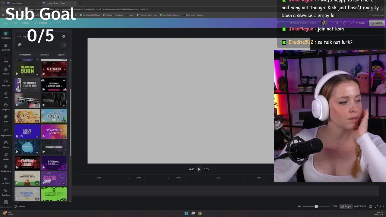Select the blue STARTING SOON muted template
This screenshot has height=217, width=386.
(x=27, y=132)
